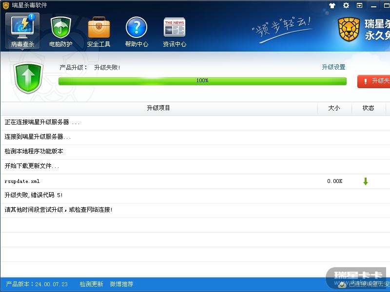Click the cloud connection status icon

pyautogui.click(x=343, y=285)
